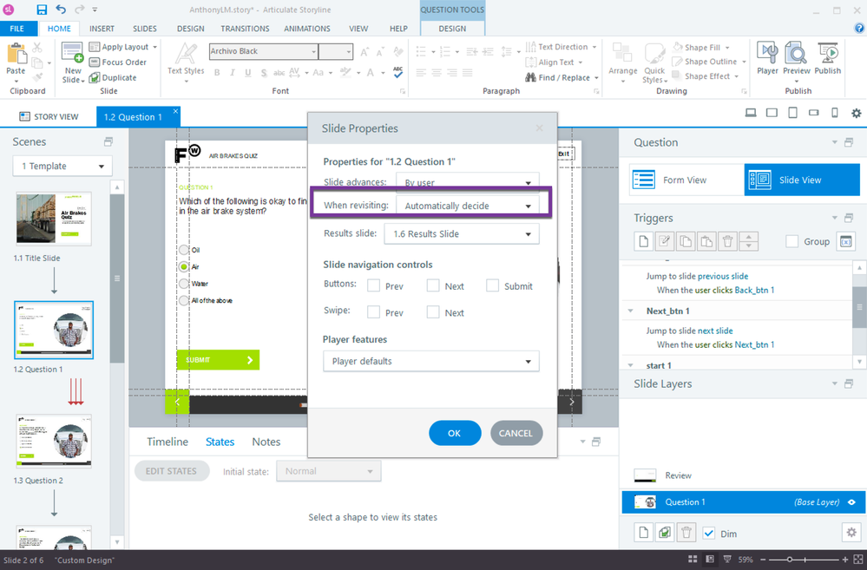
Task: Click the New Slide icon
Action: tap(72, 53)
